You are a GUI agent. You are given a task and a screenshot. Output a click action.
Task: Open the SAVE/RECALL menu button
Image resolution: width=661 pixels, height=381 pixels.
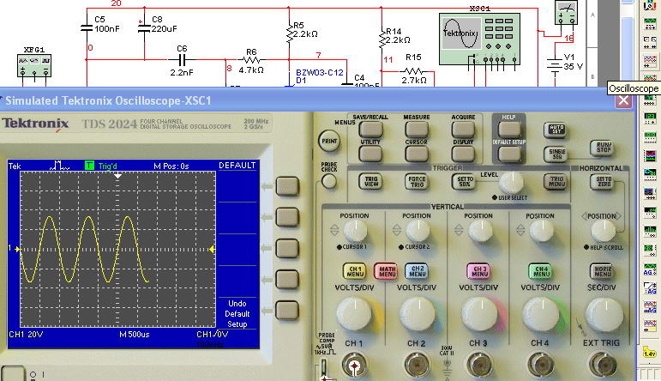(x=371, y=129)
